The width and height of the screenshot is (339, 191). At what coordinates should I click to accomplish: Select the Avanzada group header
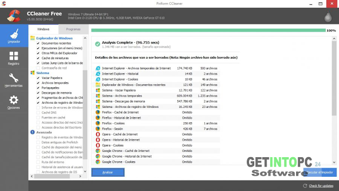coord(44,132)
